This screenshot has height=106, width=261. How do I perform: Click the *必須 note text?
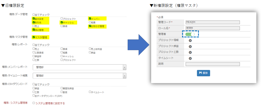click(160, 17)
